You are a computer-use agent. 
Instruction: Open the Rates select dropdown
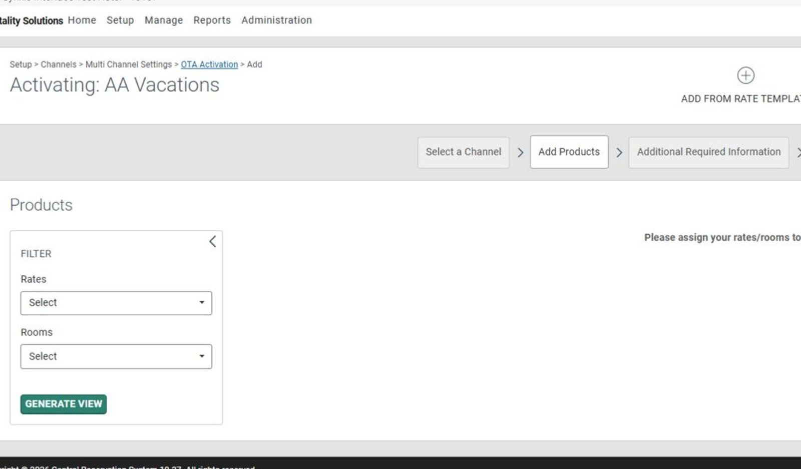116,303
